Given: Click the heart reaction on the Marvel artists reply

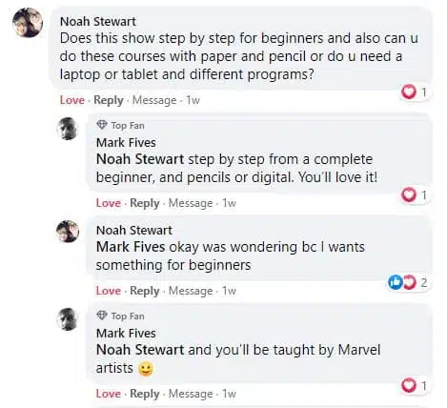Looking at the screenshot, I should 409,385.
